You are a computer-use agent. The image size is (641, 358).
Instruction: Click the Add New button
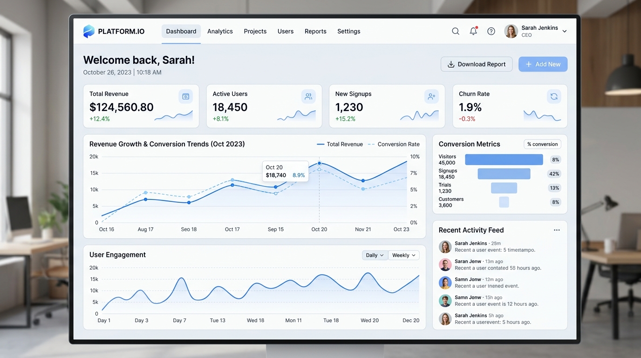point(543,64)
